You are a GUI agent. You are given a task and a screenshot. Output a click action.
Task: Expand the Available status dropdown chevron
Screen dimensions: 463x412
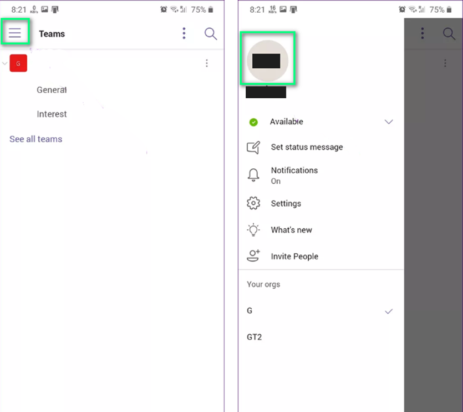(x=389, y=122)
